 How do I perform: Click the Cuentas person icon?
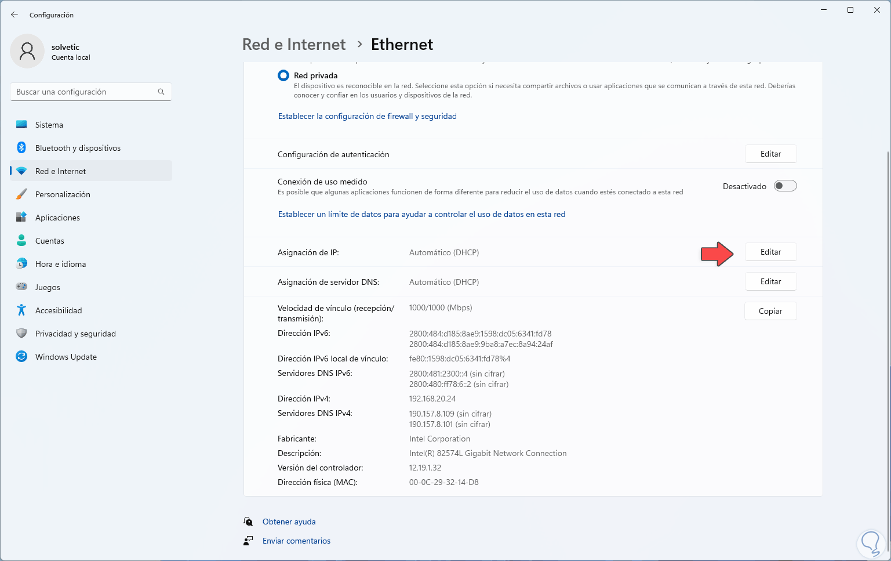pos(21,241)
